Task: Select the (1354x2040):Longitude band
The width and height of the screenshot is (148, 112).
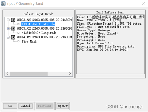Action: coord(39,33)
